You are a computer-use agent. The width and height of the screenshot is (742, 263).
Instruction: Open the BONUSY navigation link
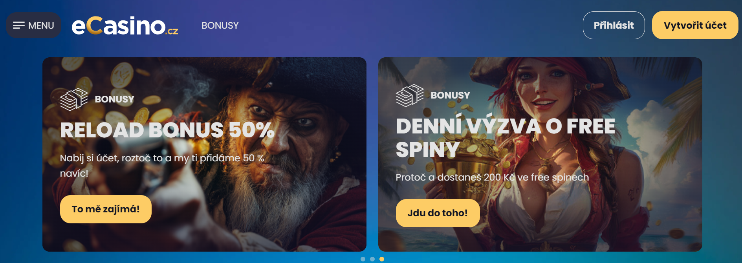coord(220,26)
